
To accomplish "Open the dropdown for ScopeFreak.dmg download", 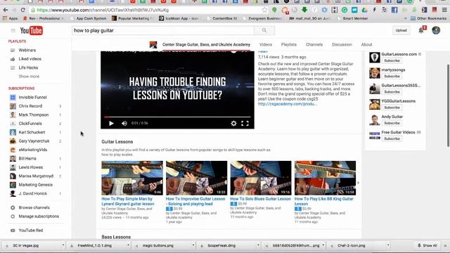I will (x=258, y=245).
